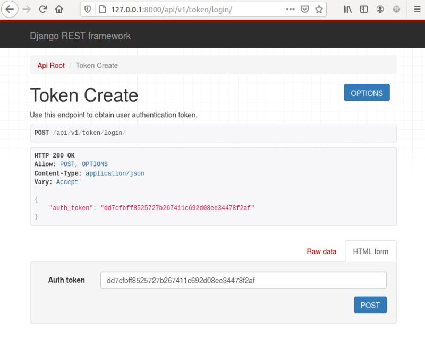Switch to the Raw data tab
The height and width of the screenshot is (340, 425).
321,251
